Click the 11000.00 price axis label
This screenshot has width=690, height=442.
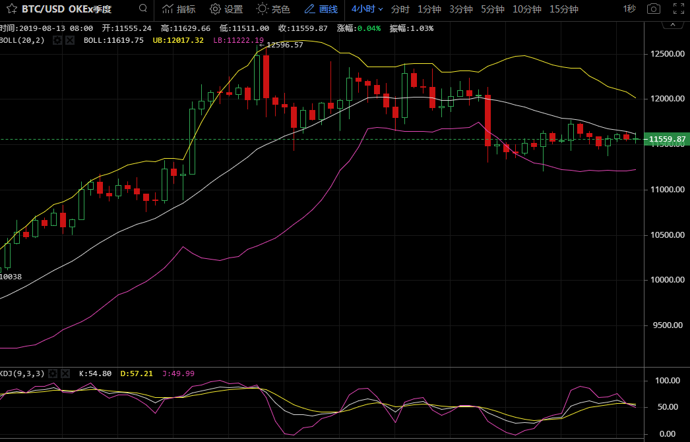point(667,189)
